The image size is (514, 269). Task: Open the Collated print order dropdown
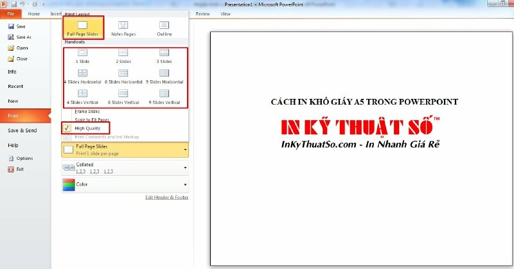pos(125,168)
